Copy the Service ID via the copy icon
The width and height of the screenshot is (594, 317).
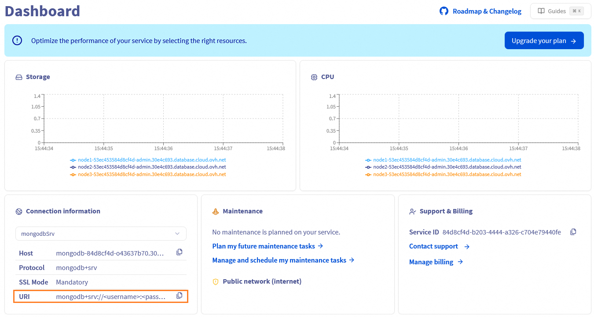coord(573,231)
